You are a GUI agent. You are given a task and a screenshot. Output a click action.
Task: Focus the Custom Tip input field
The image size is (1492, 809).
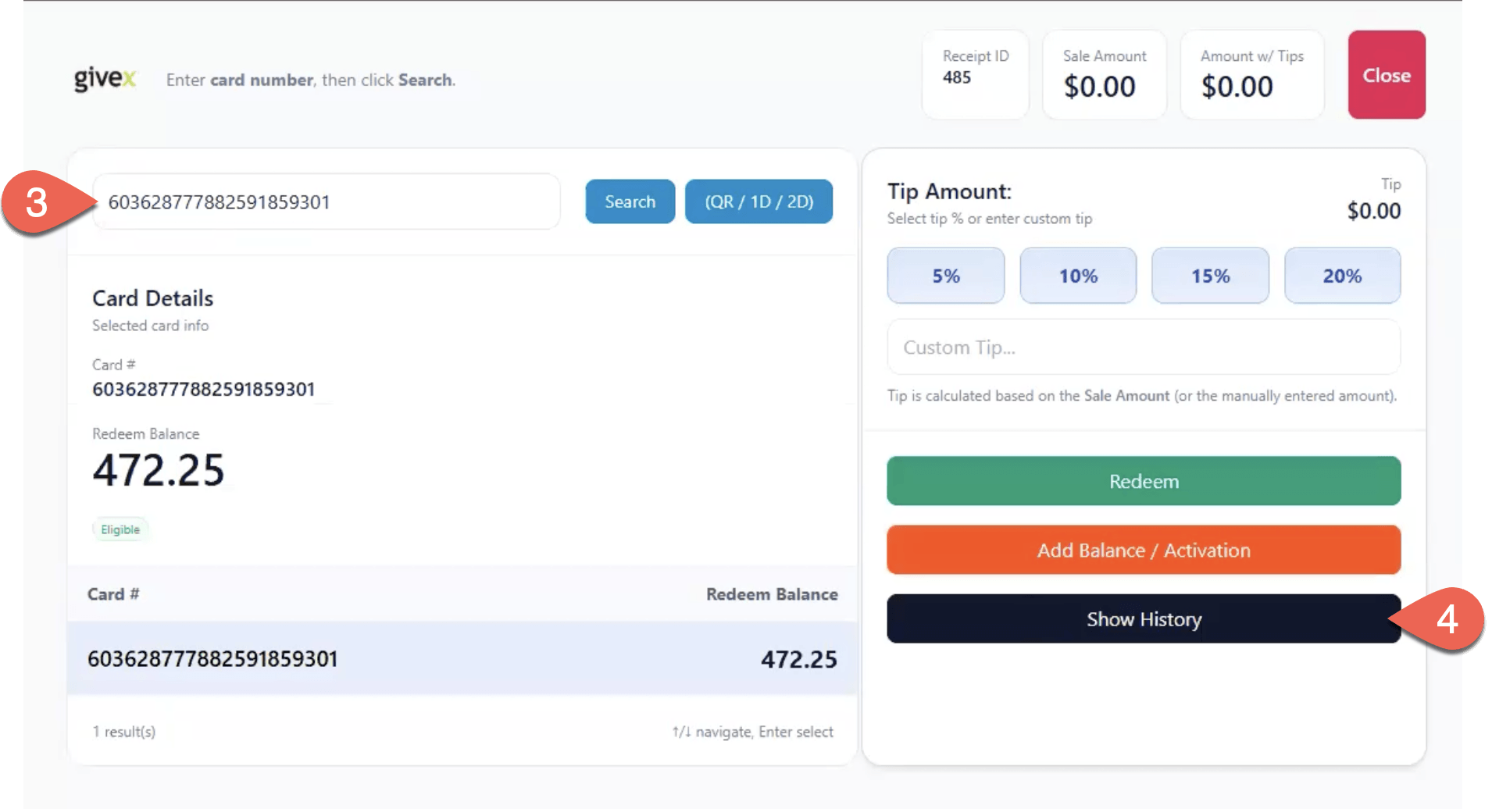tap(1144, 347)
